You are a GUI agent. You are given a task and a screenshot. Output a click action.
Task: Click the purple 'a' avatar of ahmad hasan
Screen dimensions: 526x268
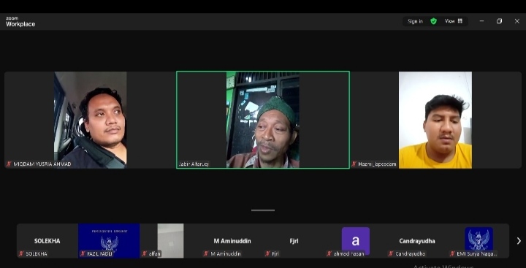click(x=356, y=240)
